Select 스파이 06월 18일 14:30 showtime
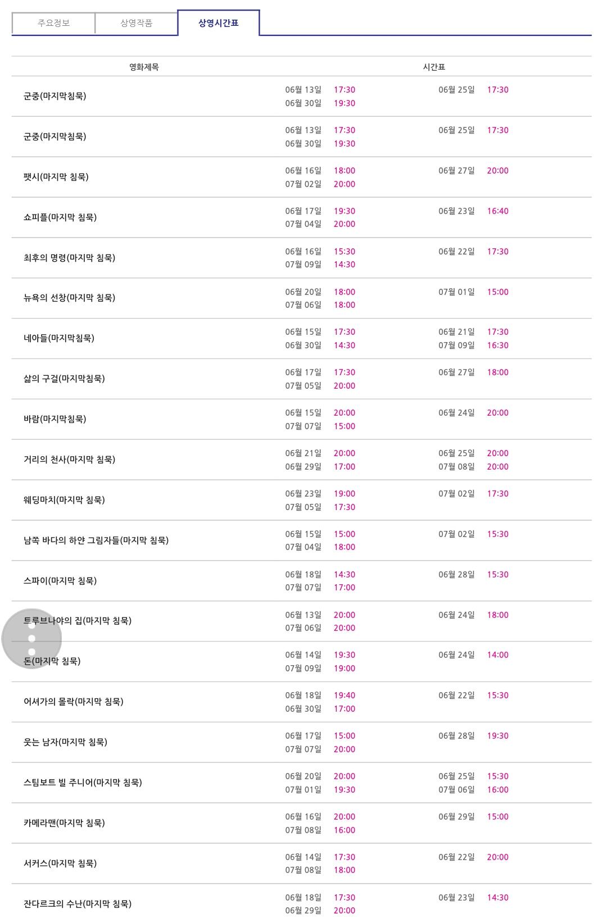The height and width of the screenshot is (923, 607). 344,575
